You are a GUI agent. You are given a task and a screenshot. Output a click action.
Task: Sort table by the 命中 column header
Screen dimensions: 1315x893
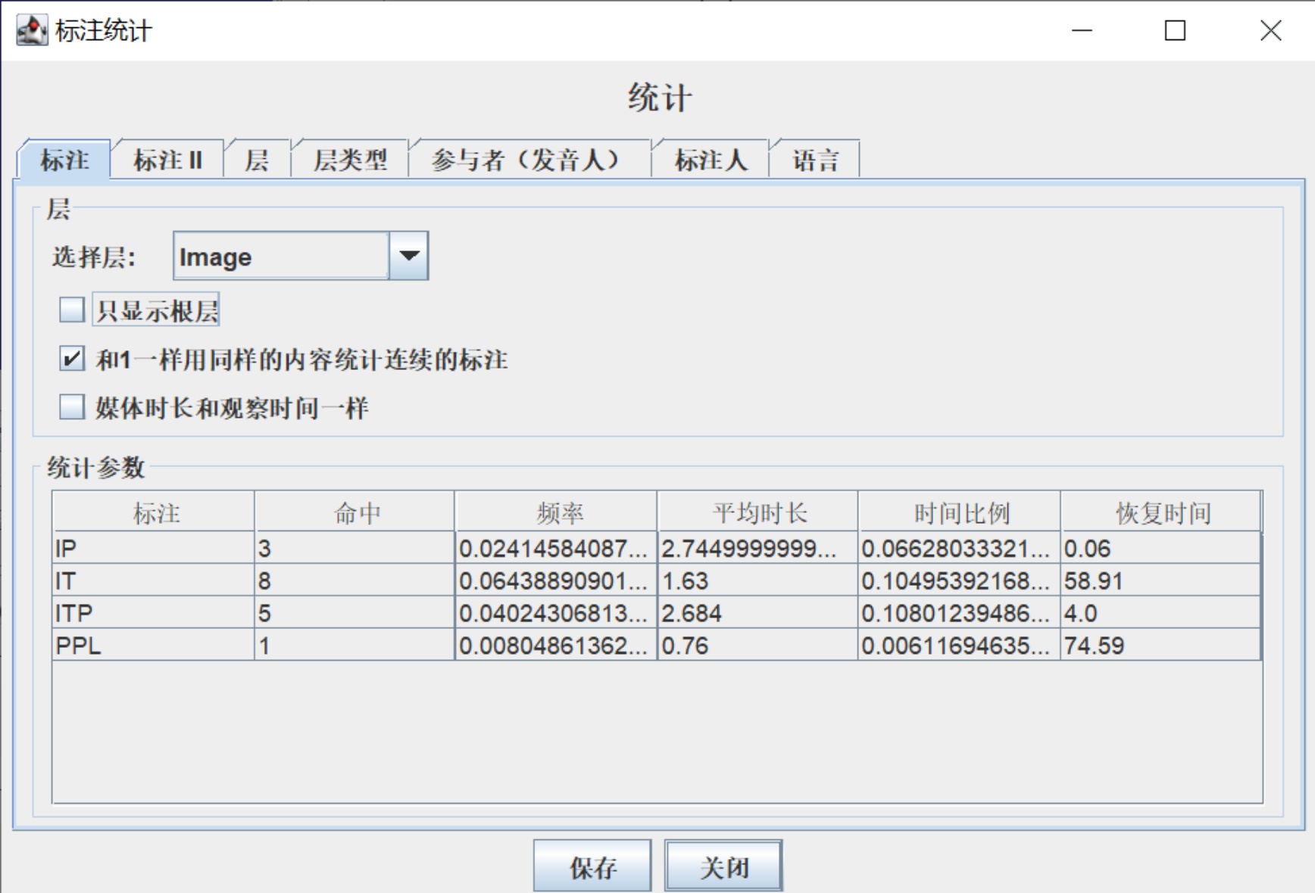point(355,513)
